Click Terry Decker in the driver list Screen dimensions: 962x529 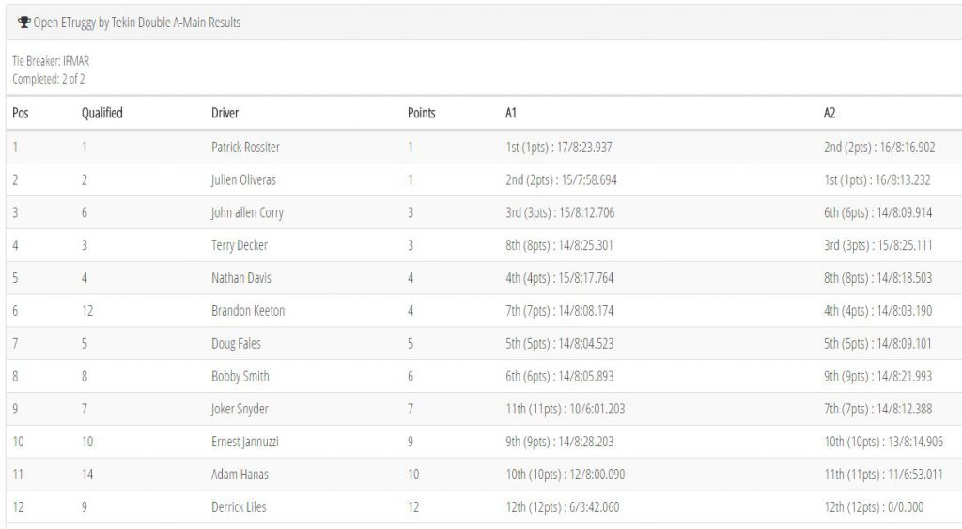coord(240,245)
